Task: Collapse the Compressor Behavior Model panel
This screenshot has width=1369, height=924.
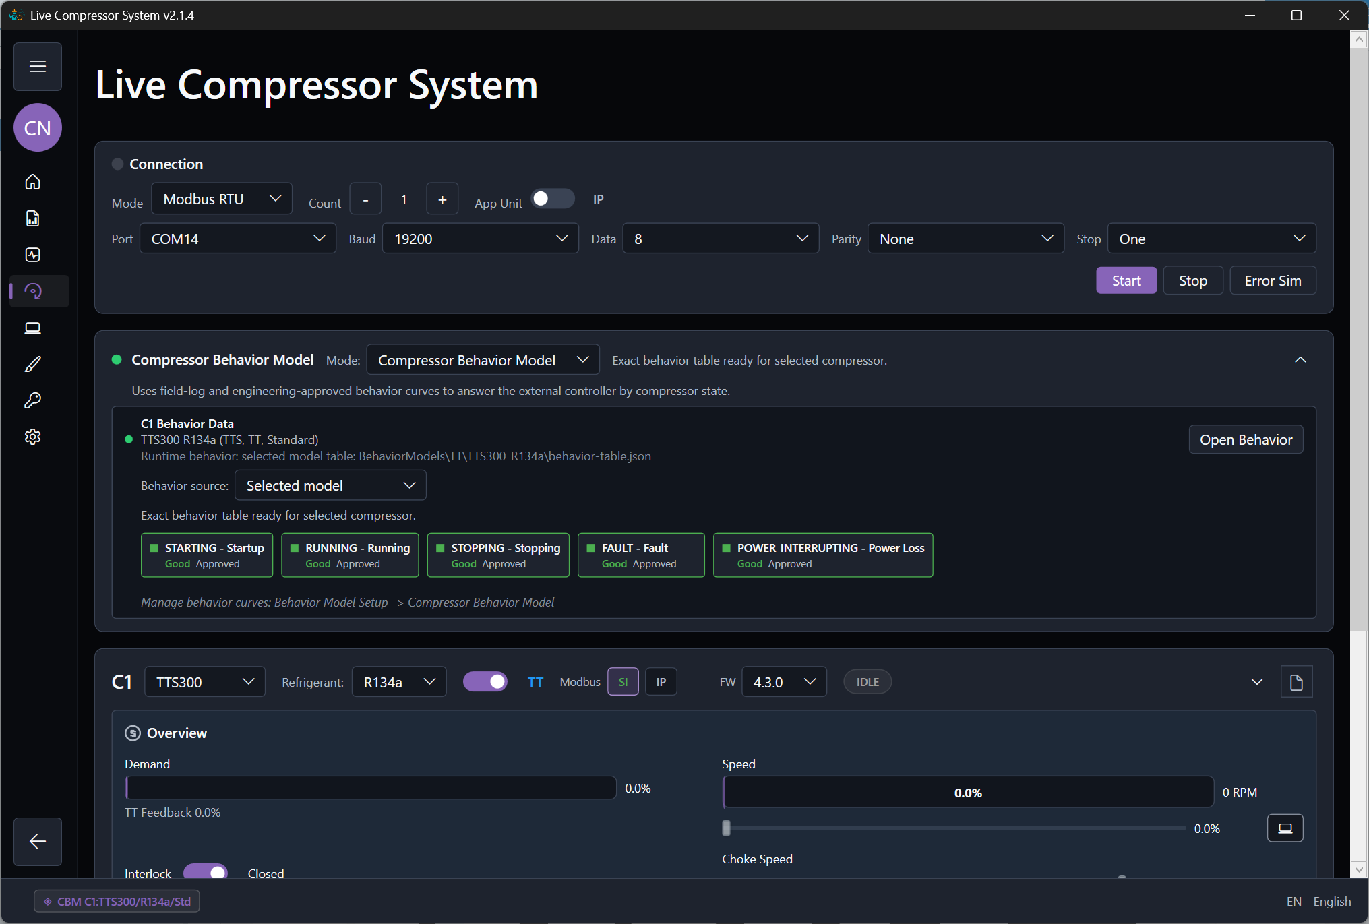Action: click(1300, 360)
